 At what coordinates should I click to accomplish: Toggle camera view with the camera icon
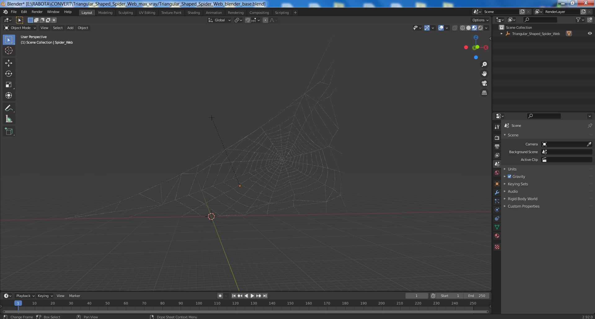tap(484, 83)
